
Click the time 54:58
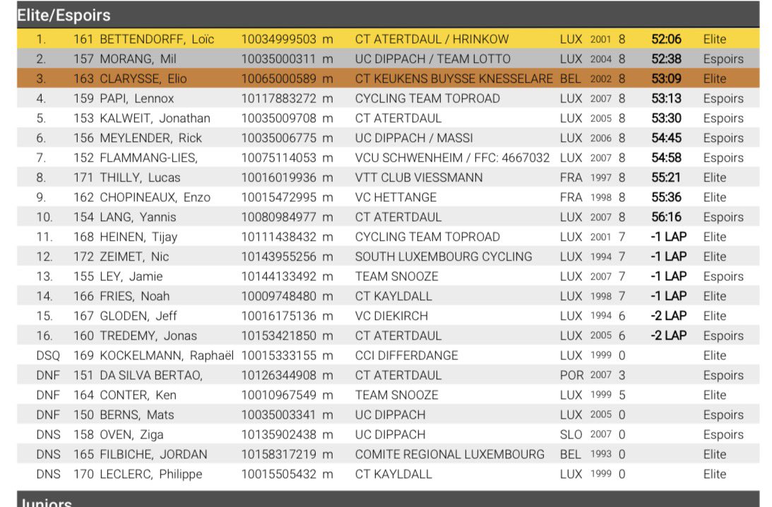click(666, 157)
